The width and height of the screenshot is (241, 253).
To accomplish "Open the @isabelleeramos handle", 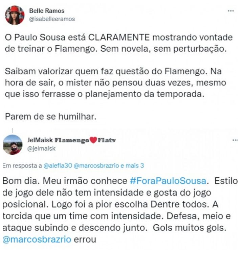I will [52, 19].
